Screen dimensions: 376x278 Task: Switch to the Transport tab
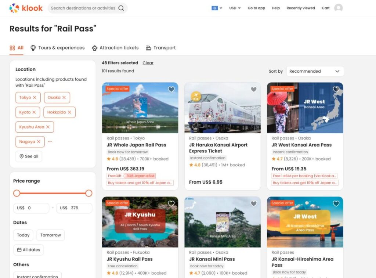click(x=161, y=48)
